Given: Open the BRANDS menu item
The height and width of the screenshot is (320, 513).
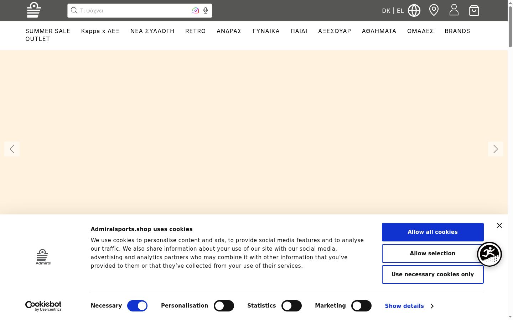Looking at the screenshot, I should (457, 31).
